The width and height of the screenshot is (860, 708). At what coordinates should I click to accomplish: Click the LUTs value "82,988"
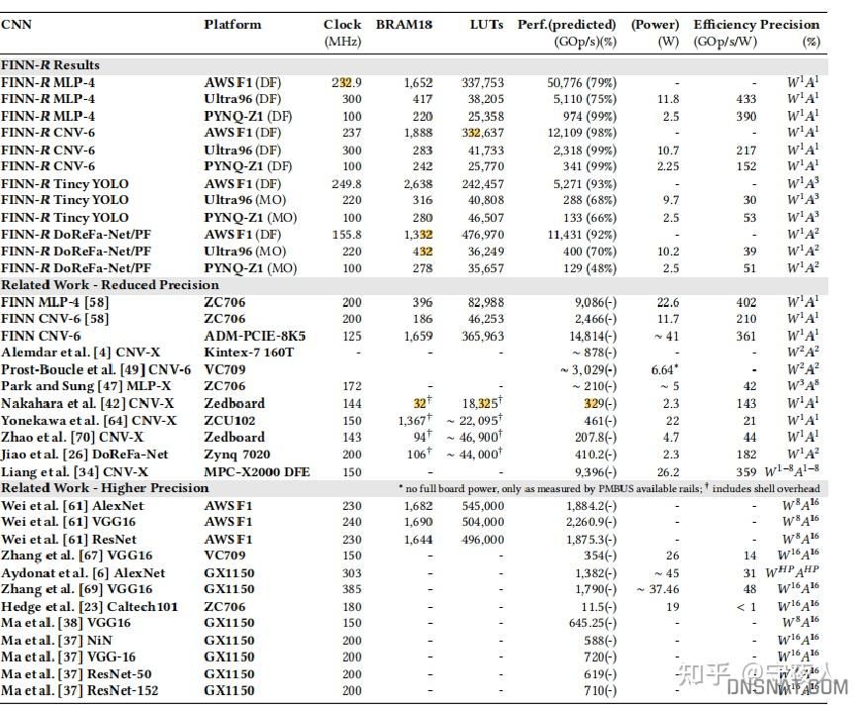pos(486,302)
